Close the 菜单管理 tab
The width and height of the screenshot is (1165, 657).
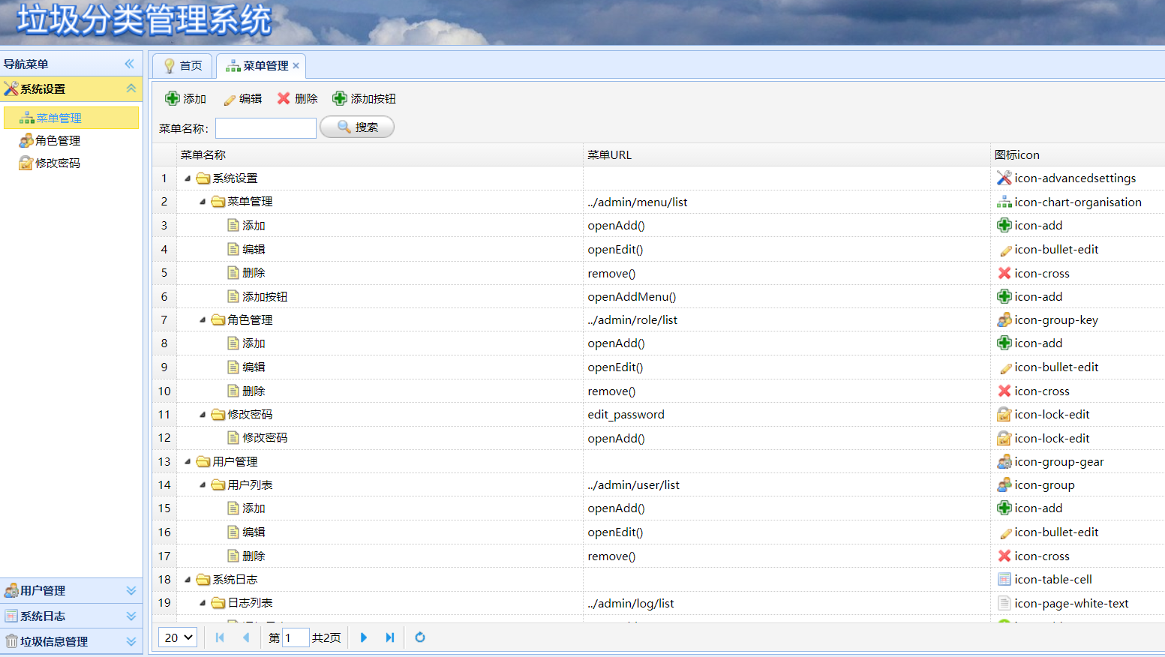(x=296, y=66)
